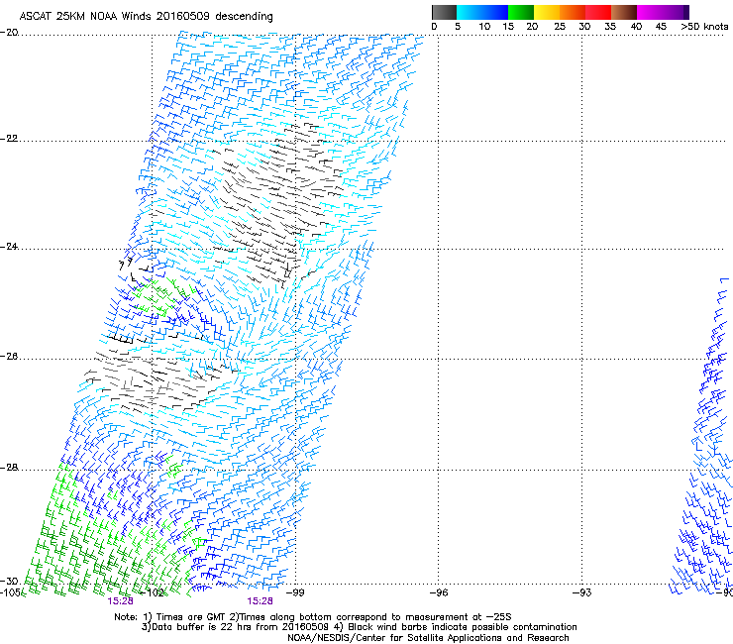Click the note 'Times are GMT' line
The width and height of the screenshot is (733, 644).
pyautogui.click(x=313, y=617)
